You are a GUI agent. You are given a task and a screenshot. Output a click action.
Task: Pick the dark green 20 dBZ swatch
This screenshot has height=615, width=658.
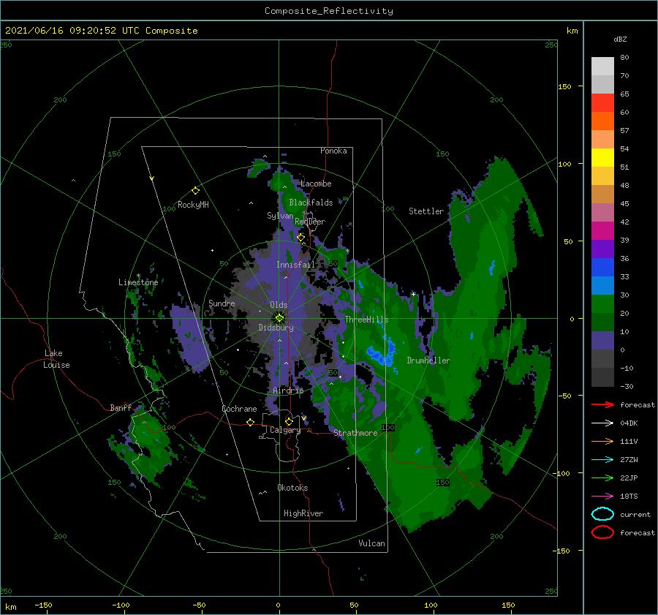coord(602,322)
